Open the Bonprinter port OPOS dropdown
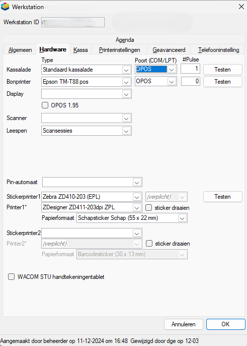 pos(172,81)
